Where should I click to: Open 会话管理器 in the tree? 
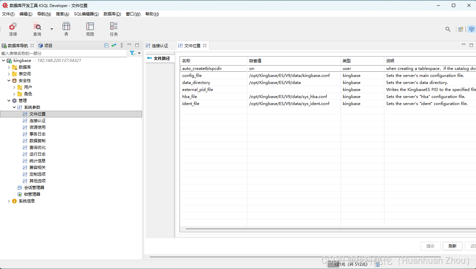point(34,188)
